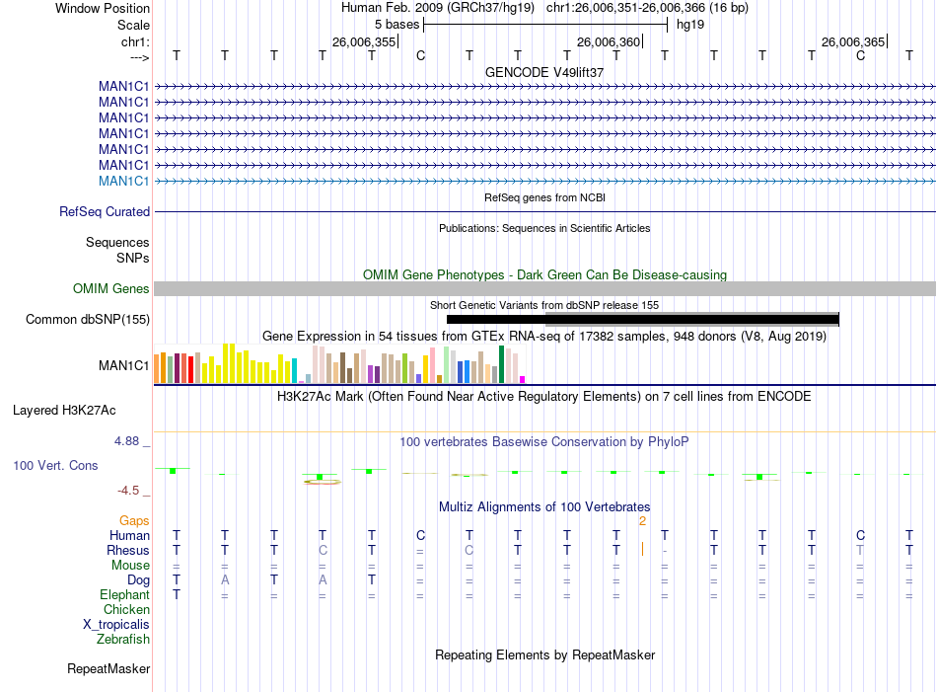Click the 'Common dbSNP(155)' label
This screenshot has width=937, height=692.
[87, 320]
